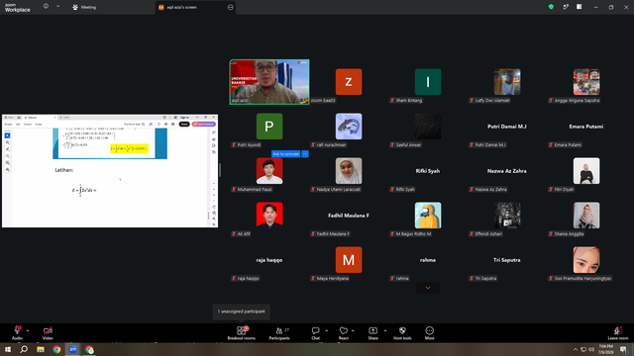634x356 pixels.
Task: Click muted mic icon next to Ilham Bintang
Action: 392,100
